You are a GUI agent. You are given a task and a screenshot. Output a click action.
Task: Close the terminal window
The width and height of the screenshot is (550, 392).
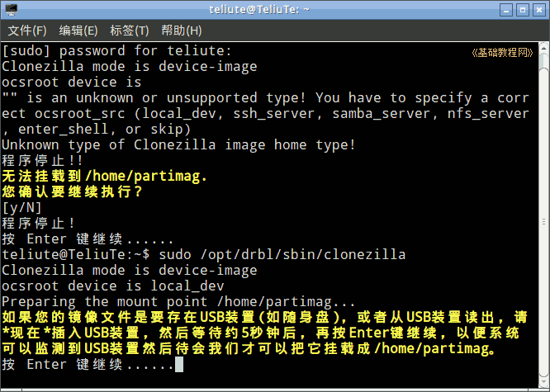pos(539,10)
